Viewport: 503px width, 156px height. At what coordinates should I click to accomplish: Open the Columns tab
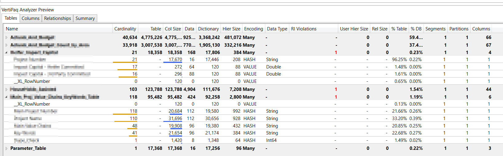pos(30,18)
